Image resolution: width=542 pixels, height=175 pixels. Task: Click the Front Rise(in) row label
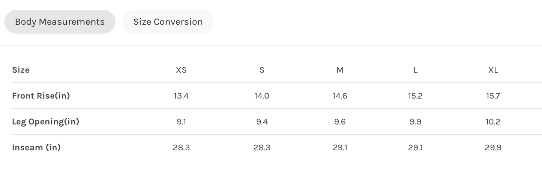[41, 96]
